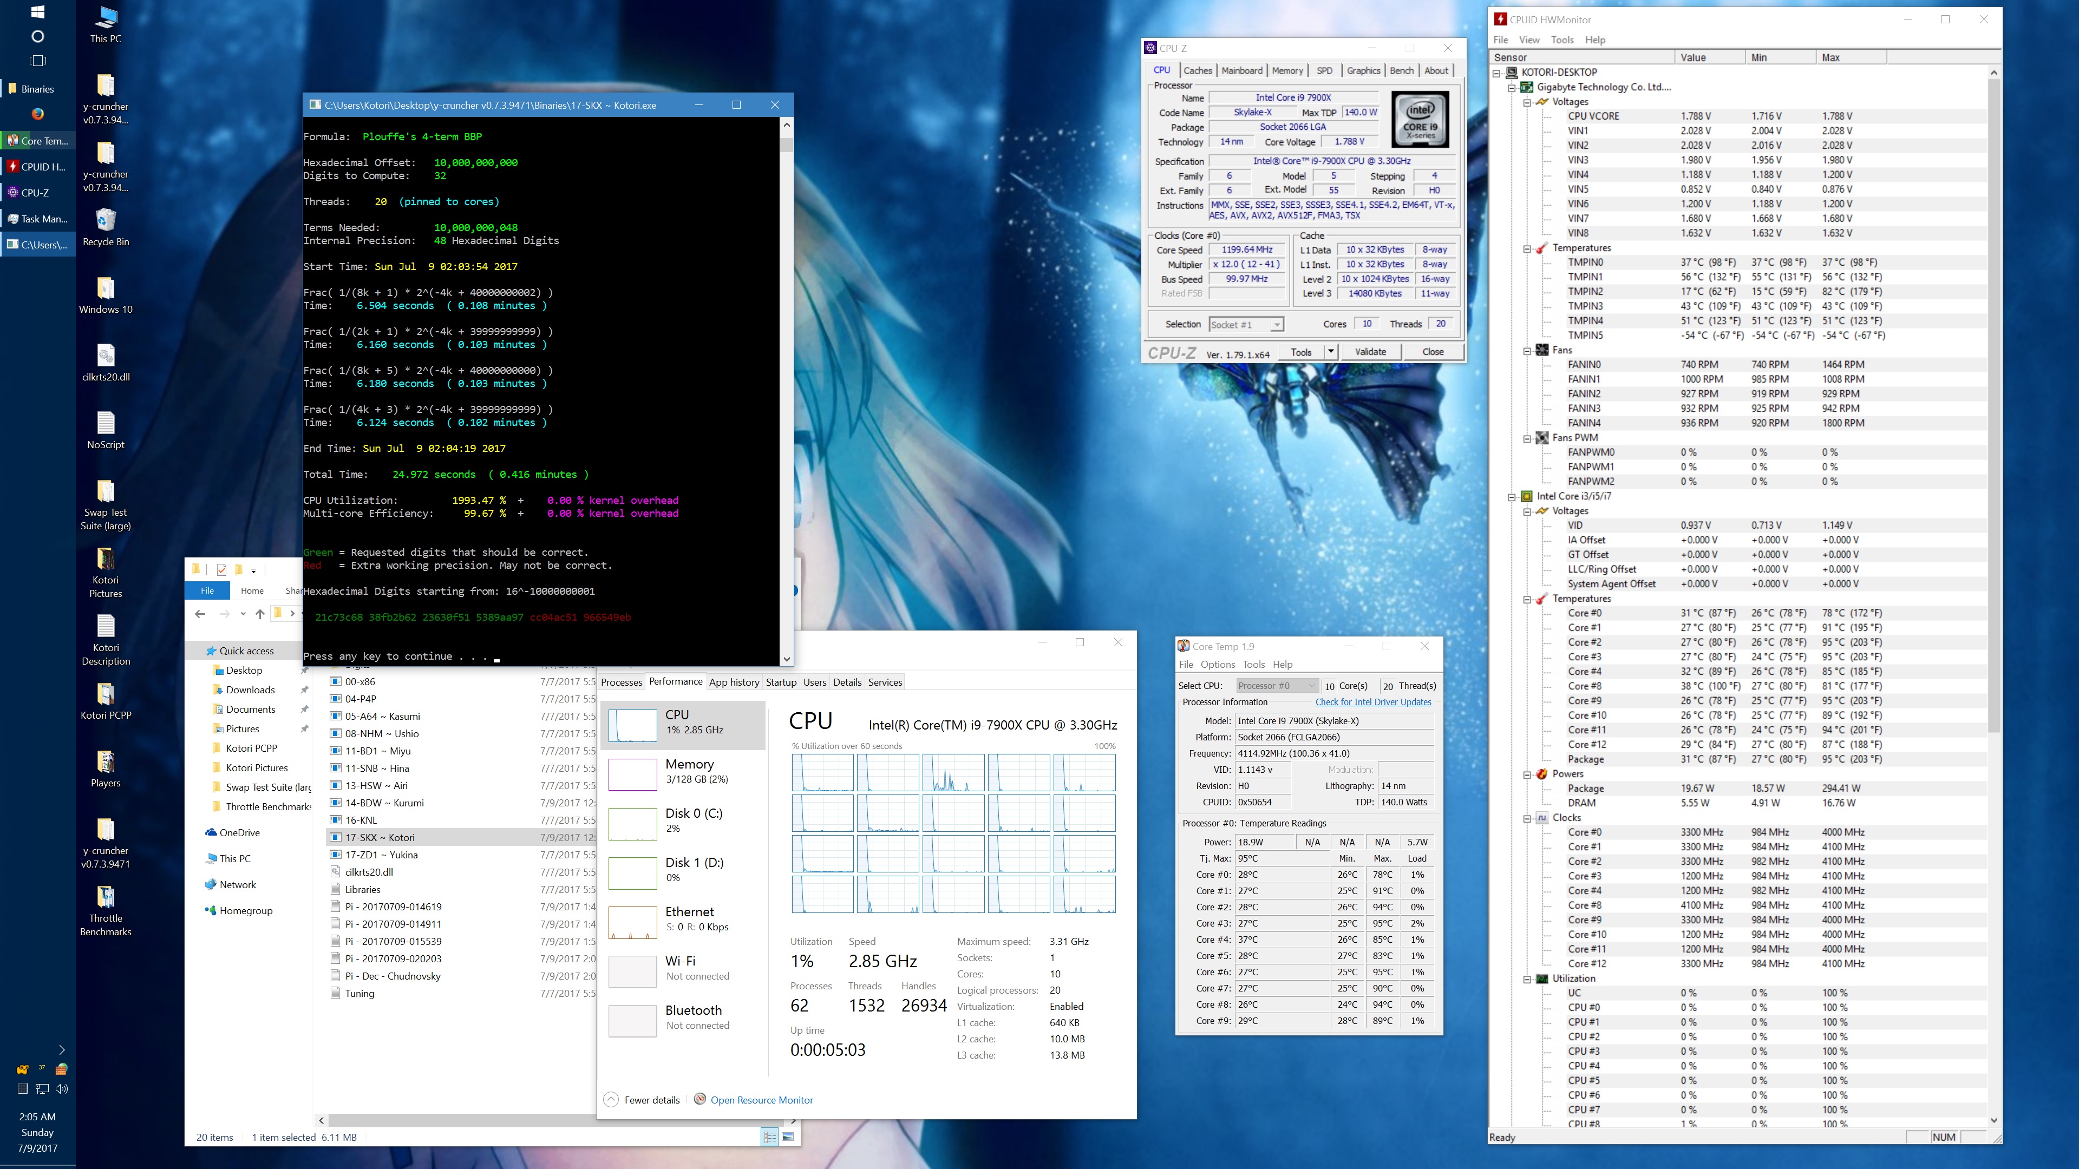Switch Explorer to details view

pos(769,1137)
